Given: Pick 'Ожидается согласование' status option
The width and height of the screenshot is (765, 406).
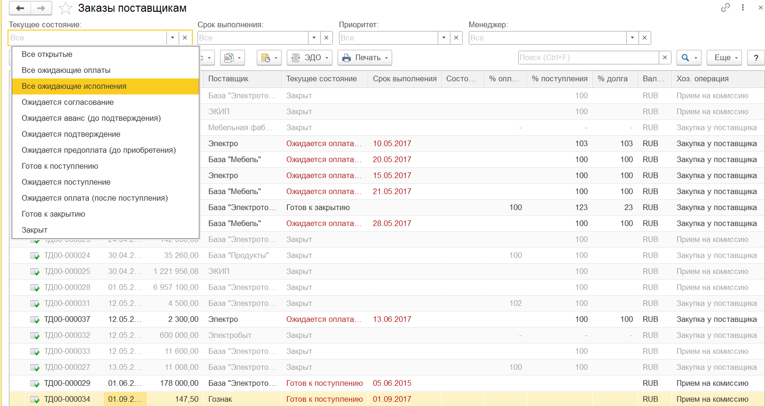Looking at the screenshot, I should point(68,102).
